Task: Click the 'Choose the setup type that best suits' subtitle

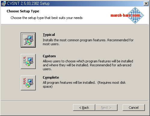Action: coord(47,18)
